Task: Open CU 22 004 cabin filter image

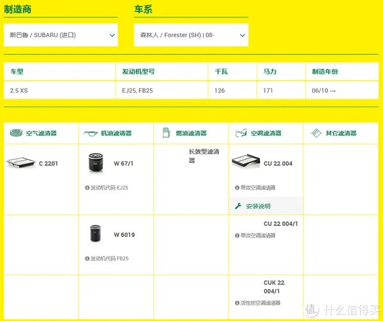Action: (246, 161)
